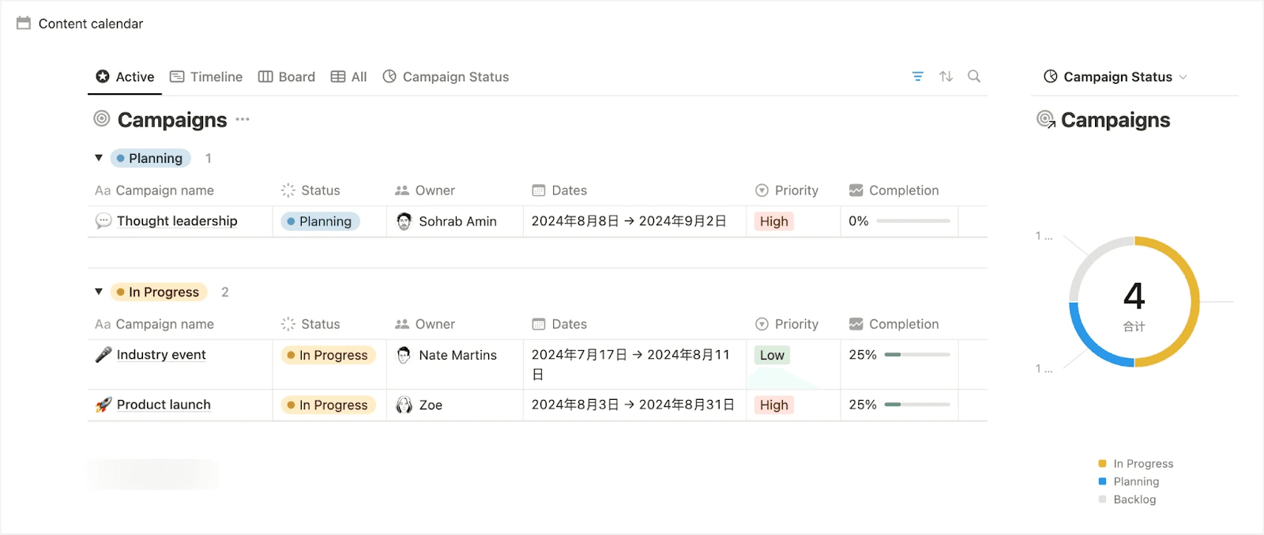Open the Product launch campaign

coord(164,405)
